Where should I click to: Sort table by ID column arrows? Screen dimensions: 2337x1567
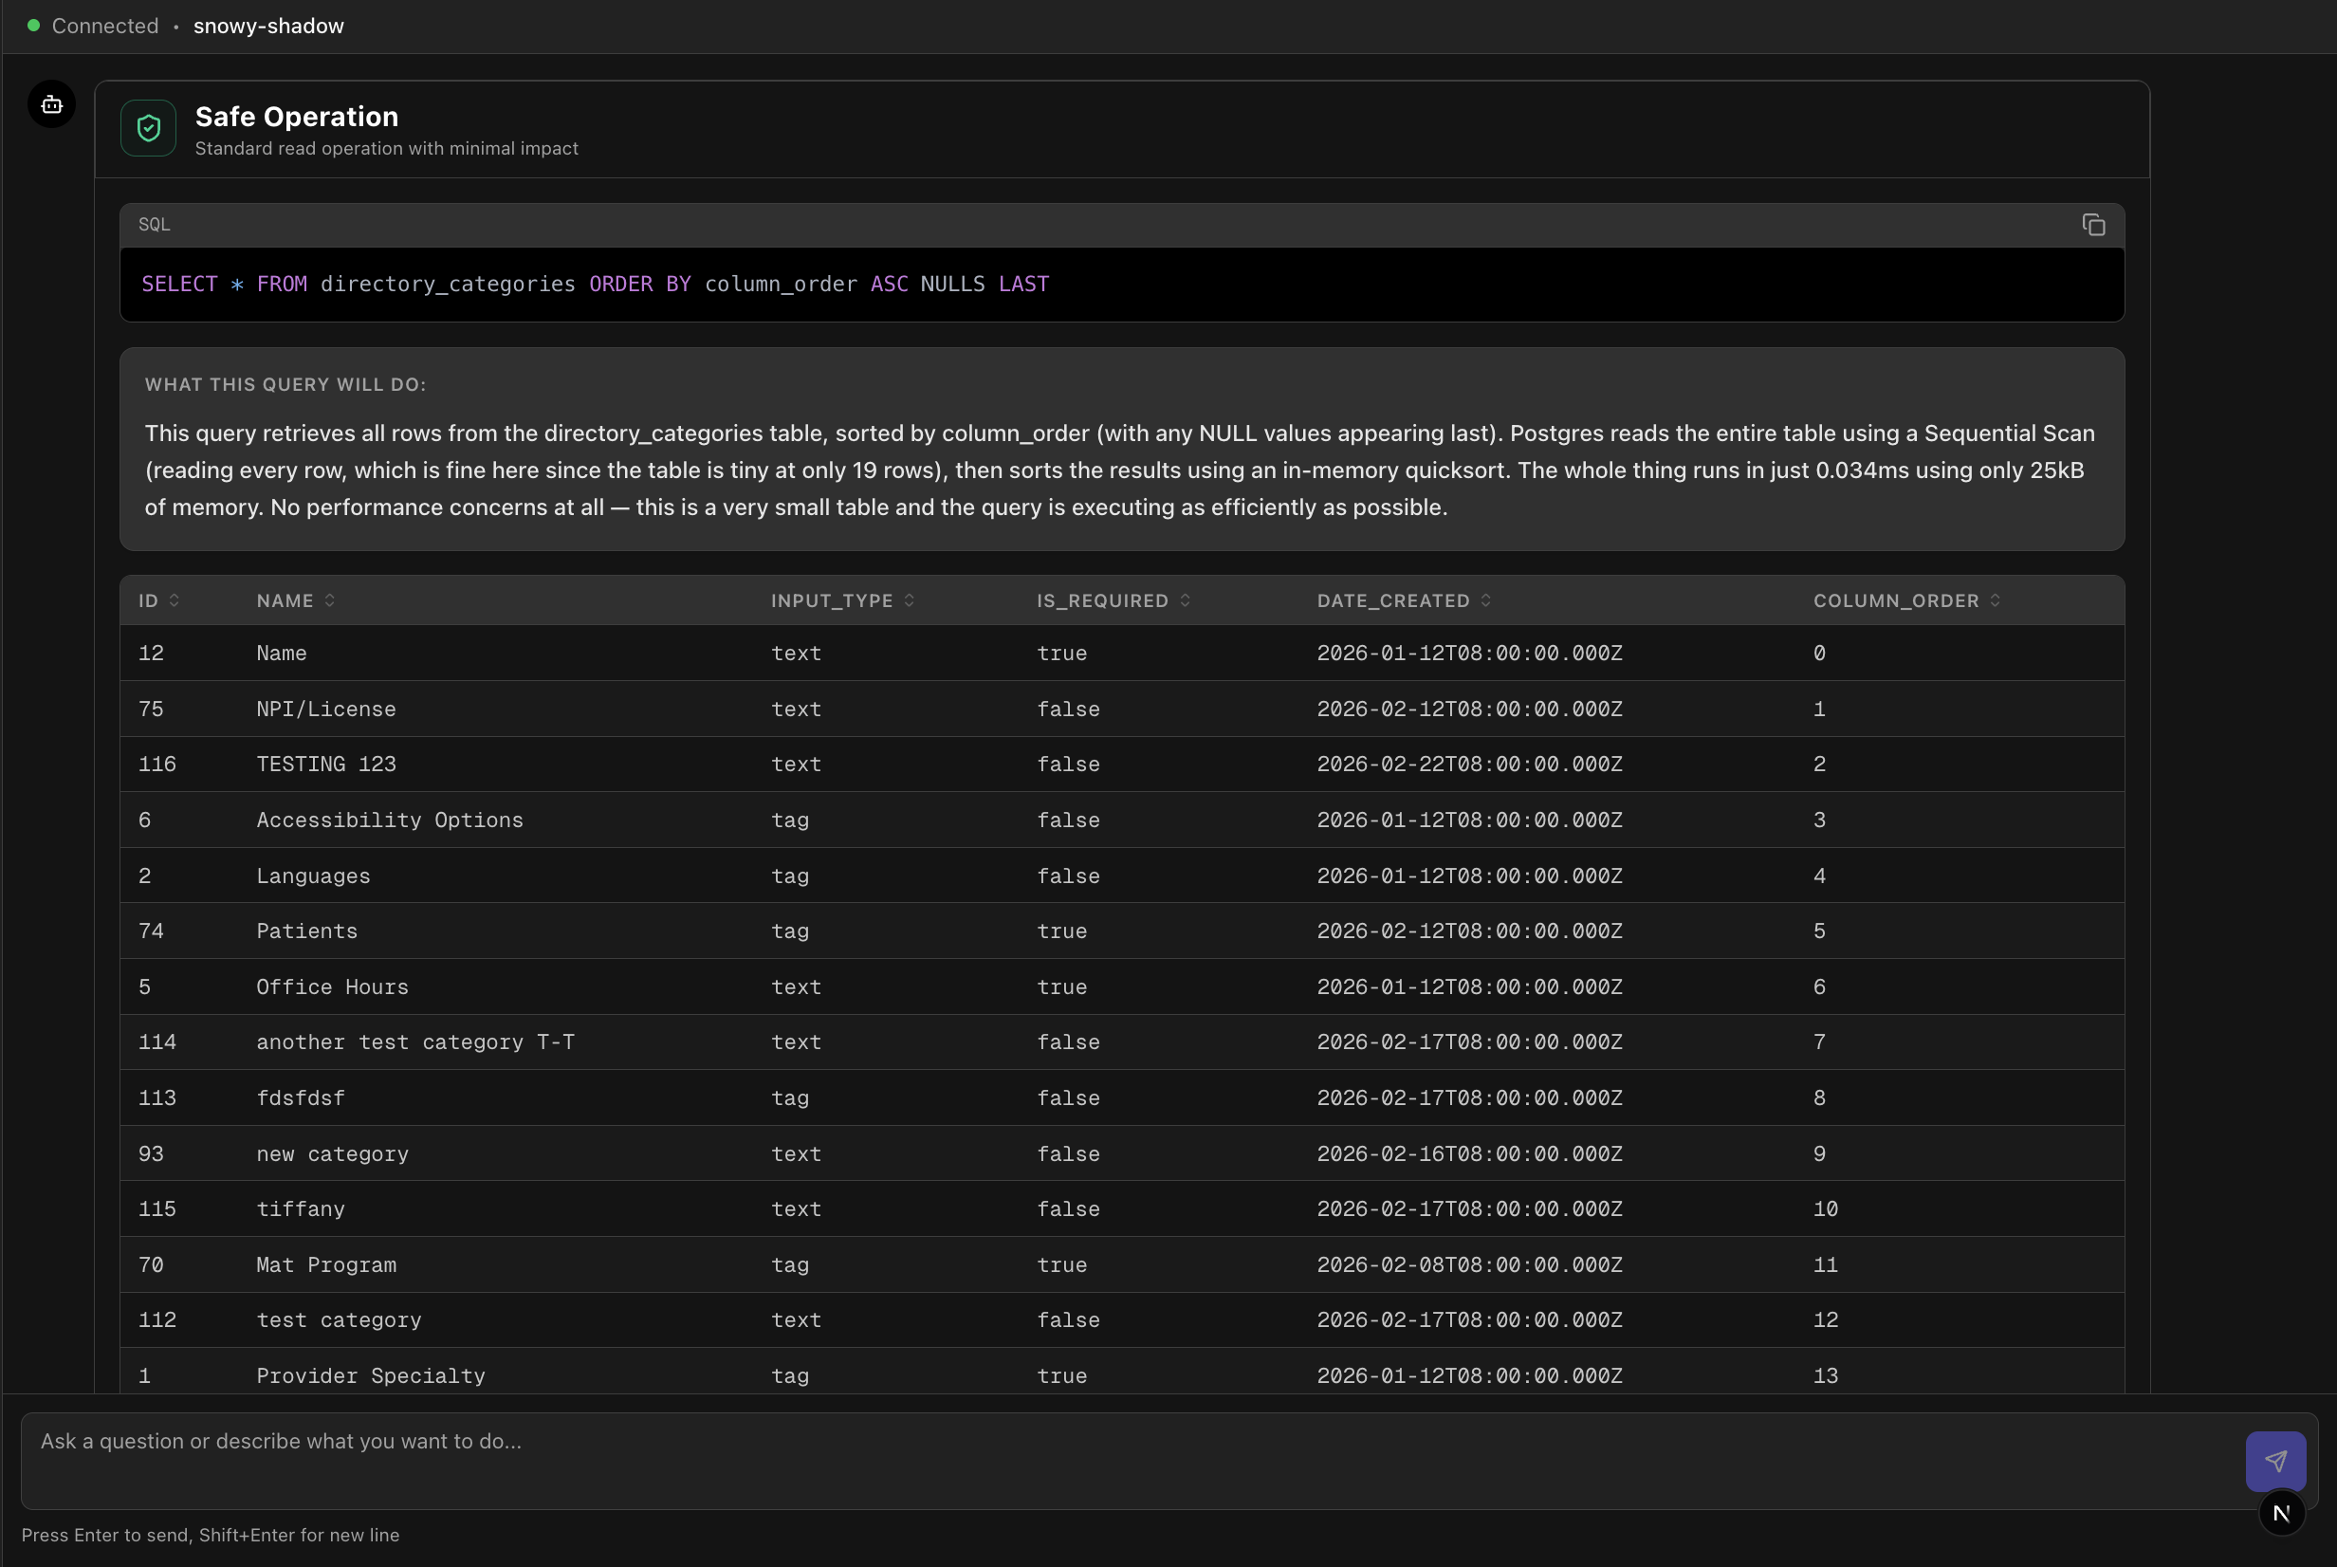point(175,599)
